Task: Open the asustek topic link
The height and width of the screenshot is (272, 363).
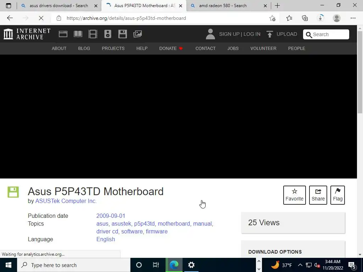Action: coord(121,224)
